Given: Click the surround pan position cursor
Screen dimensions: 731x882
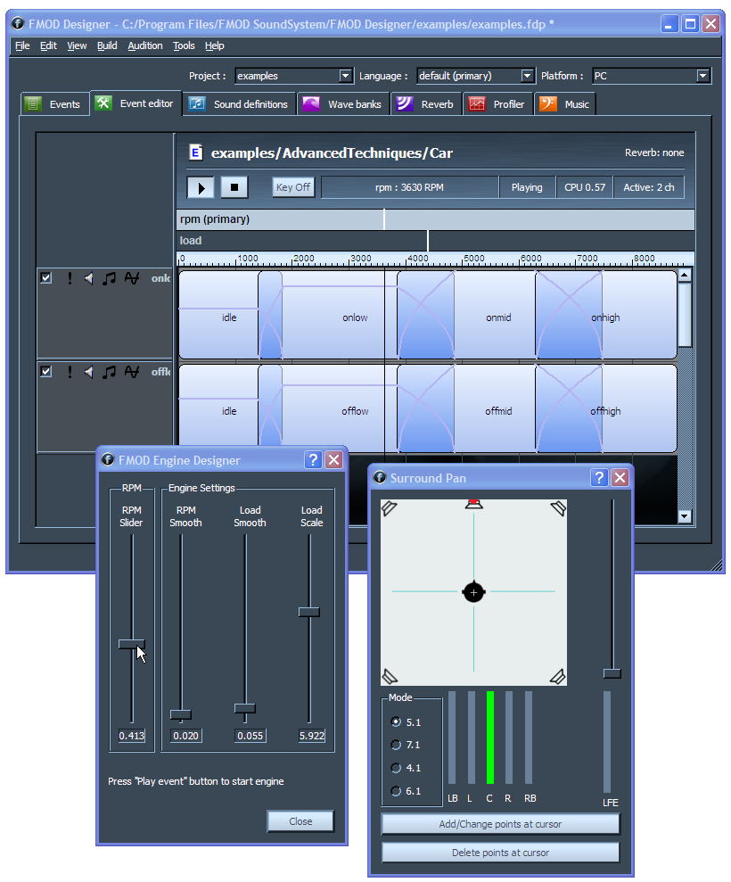Looking at the screenshot, I should (473, 592).
